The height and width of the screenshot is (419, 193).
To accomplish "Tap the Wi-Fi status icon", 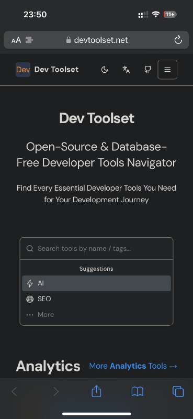I will click(x=156, y=14).
